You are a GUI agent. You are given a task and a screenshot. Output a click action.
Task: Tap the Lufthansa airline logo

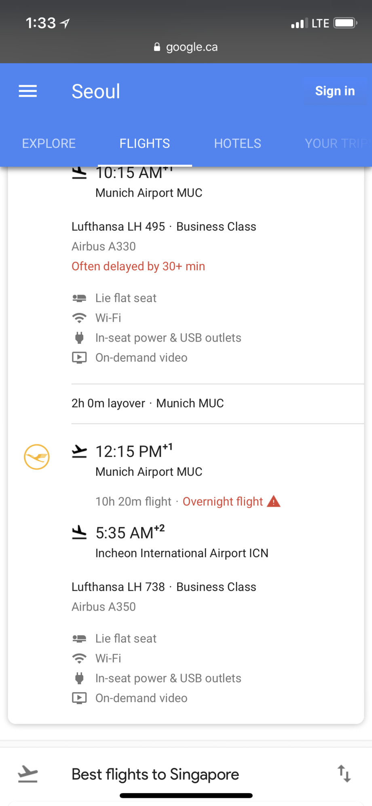pyautogui.click(x=37, y=457)
